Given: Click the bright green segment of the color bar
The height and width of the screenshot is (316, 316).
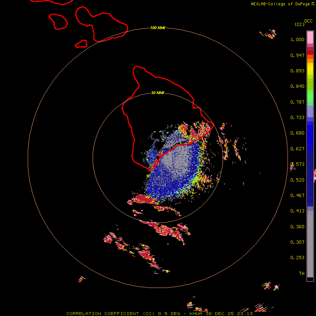Looking at the screenshot, I should coord(310,96).
